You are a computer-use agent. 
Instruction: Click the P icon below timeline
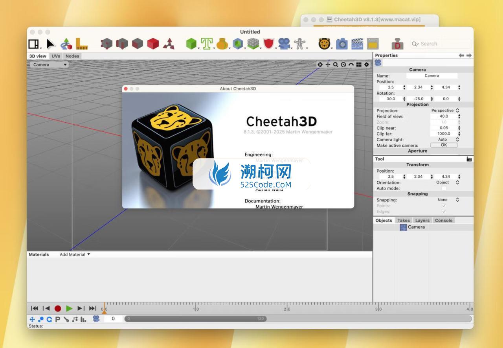(x=57, y=319)
